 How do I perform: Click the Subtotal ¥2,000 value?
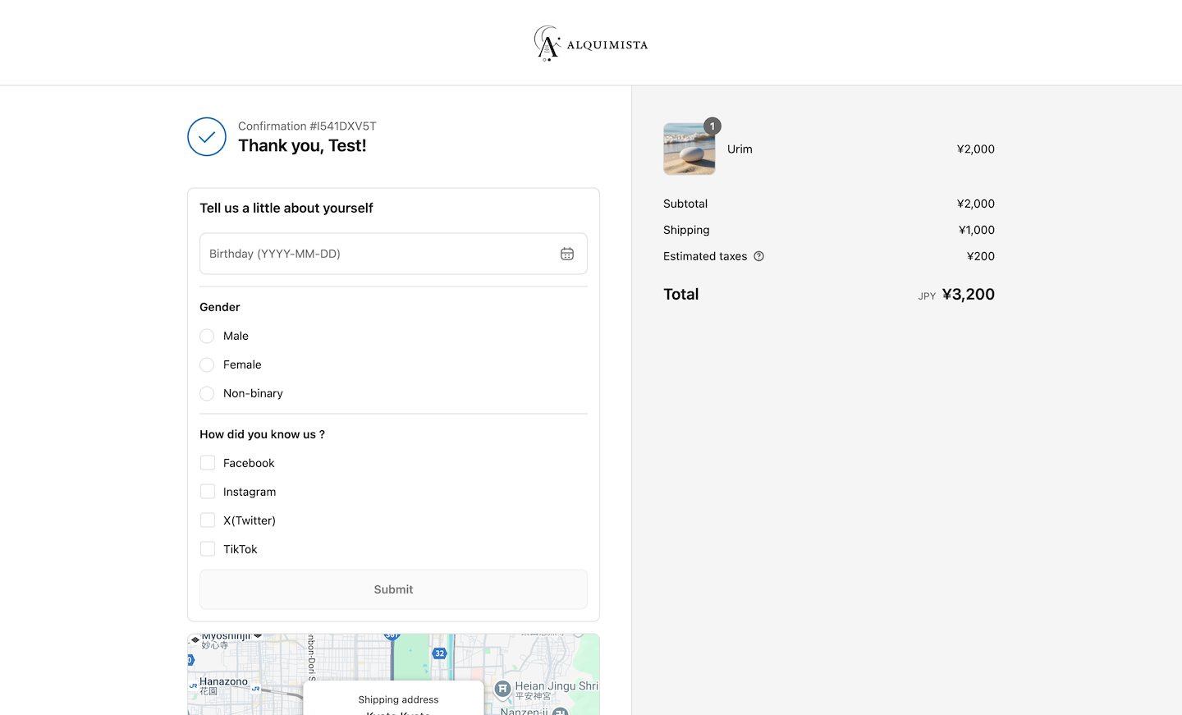(976, 204)
